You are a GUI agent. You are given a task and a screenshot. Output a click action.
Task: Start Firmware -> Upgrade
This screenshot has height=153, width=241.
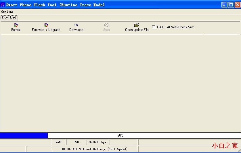coord(46,27)
